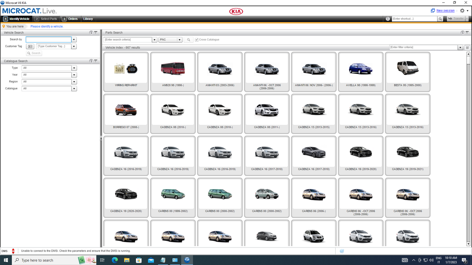Image resolution: width=472 pixels, height=265 pixels.
Task: Open Parts Search panel info icon
Action: coord(463,33)
